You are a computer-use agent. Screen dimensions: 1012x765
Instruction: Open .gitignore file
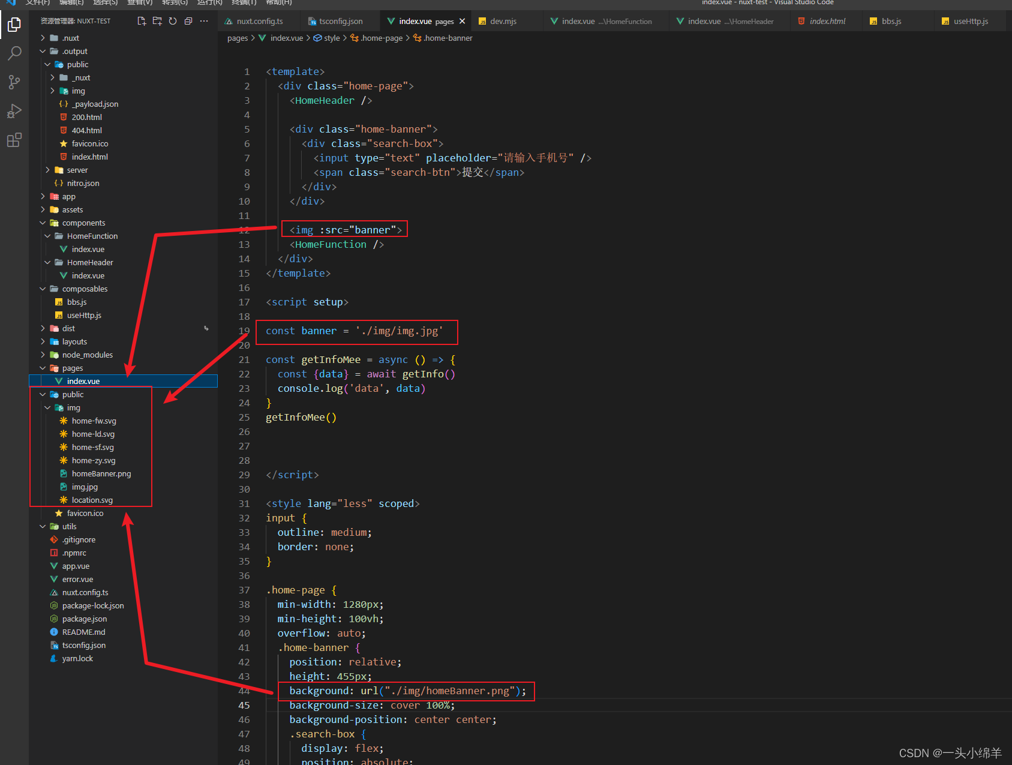pyautogui.click(x=79, y=539)
